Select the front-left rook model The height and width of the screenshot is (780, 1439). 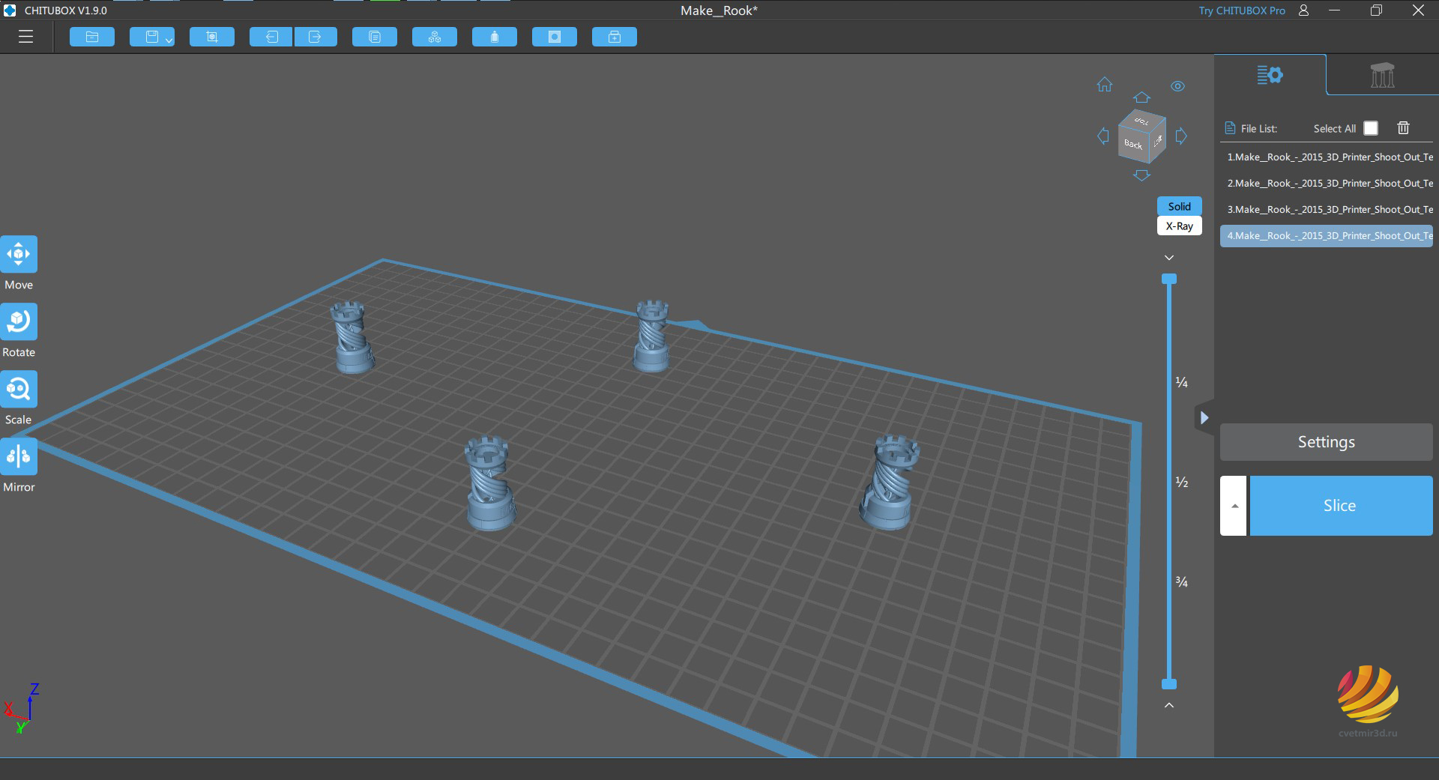click(489, 484)
